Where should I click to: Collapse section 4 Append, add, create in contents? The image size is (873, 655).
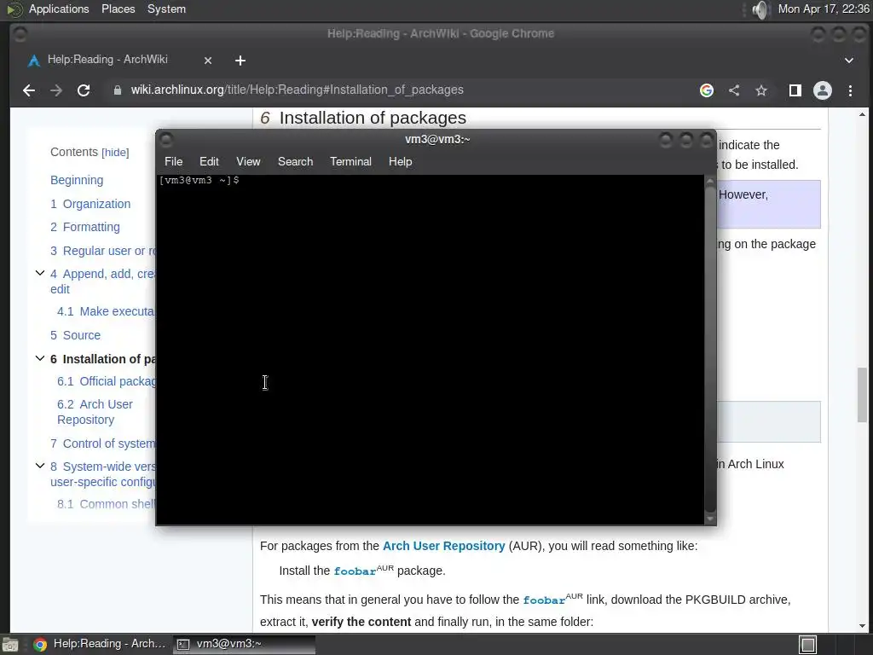pyautogui.click(x=40, y=274)
